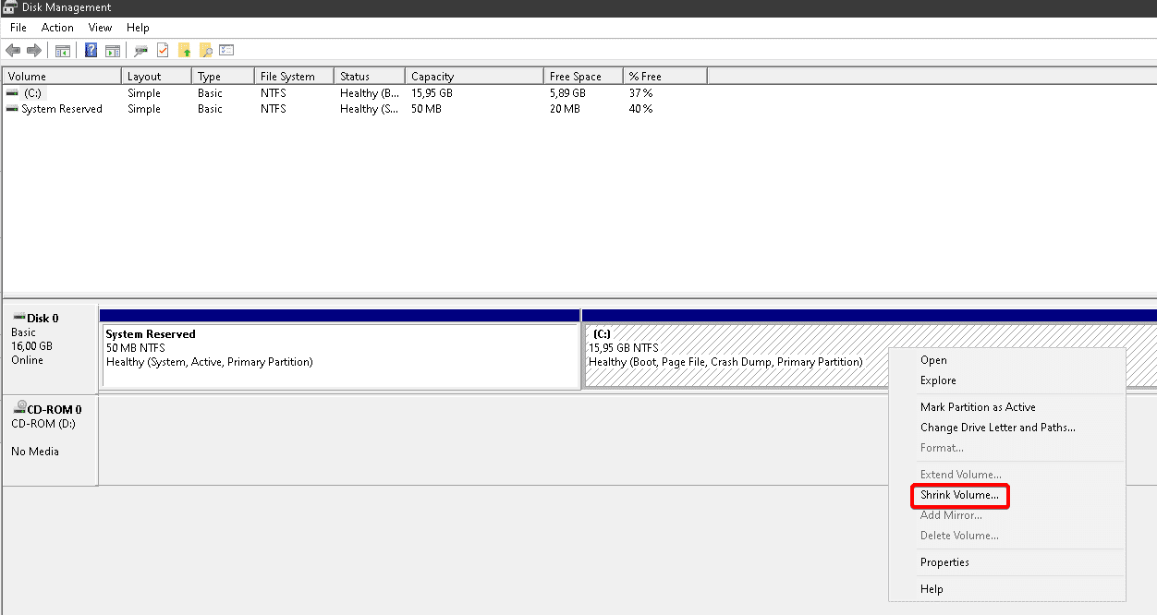Sort by the % Free column header
Viewport: 1157px width, 615px height.
point(665,77)
